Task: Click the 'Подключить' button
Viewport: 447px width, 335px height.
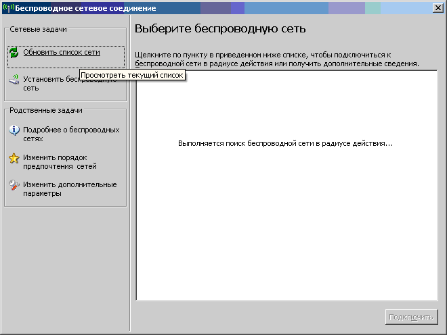Action: tap(411, 317)
